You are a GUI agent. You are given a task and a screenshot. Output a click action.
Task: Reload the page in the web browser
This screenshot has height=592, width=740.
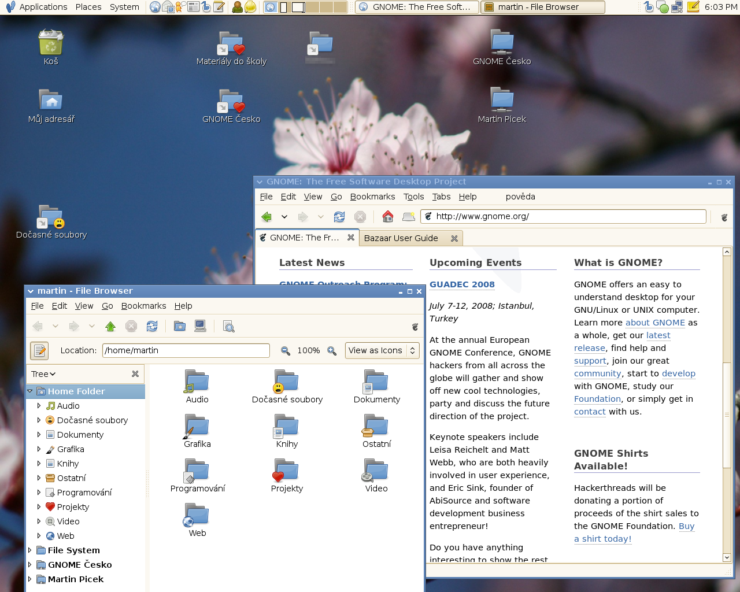point(339,217)
